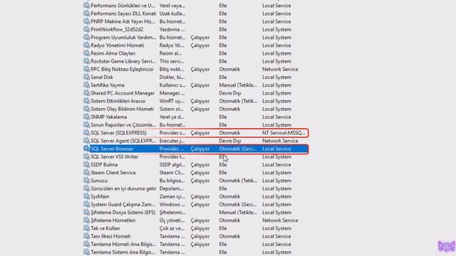Click Network Service in Şifreleme Hizmetleri row
456x256 pixels.
click(x=280, y=220)
